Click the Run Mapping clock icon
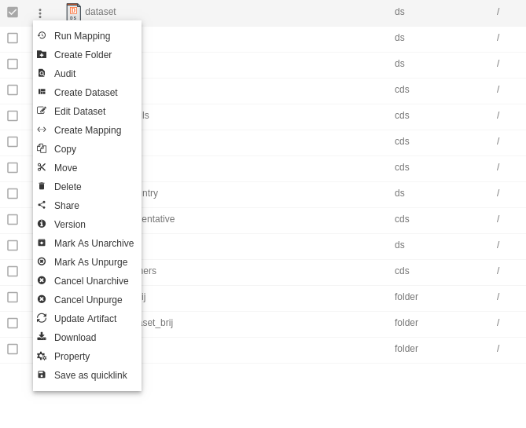Image resolution: width=526 pixels, height=428 pixels. coord(42,35)
